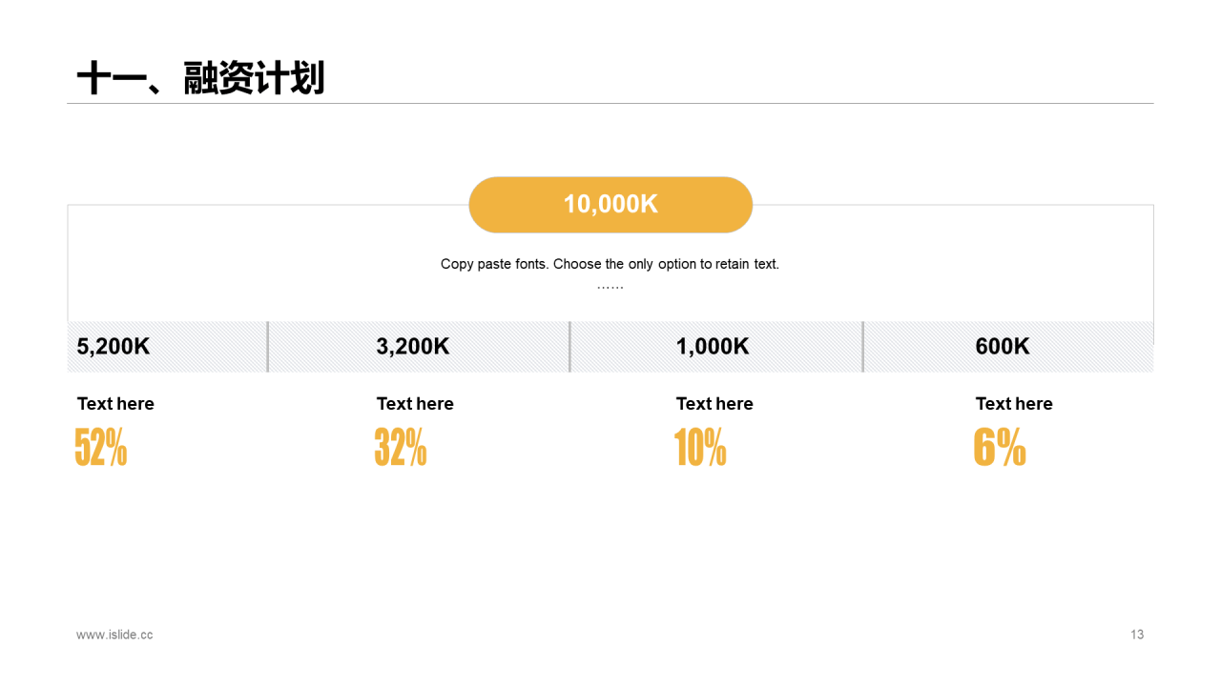This screenshot has width=1221, height=686.
Task: Click the orange 32% figure
Action: pyautogui.click(x=401, y=447)
